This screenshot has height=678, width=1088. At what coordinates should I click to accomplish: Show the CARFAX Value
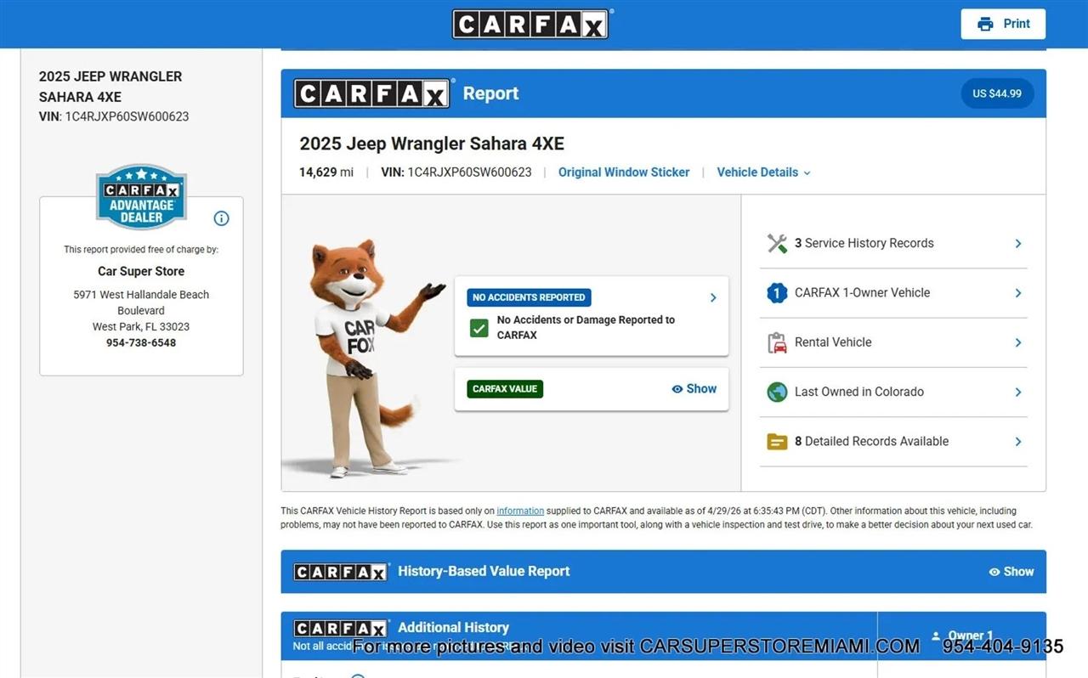[694, 388]
